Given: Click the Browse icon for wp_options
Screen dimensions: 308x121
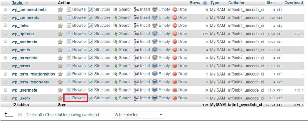Looking at the screenshot, I should [x=69, y=34].
